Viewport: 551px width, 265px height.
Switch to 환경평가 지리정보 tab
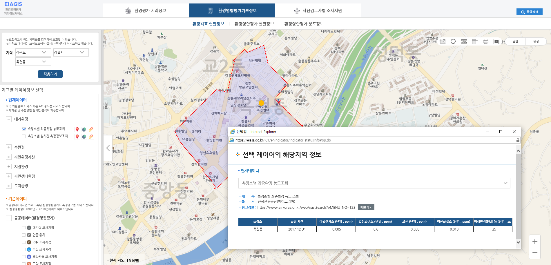coord(146,11)
